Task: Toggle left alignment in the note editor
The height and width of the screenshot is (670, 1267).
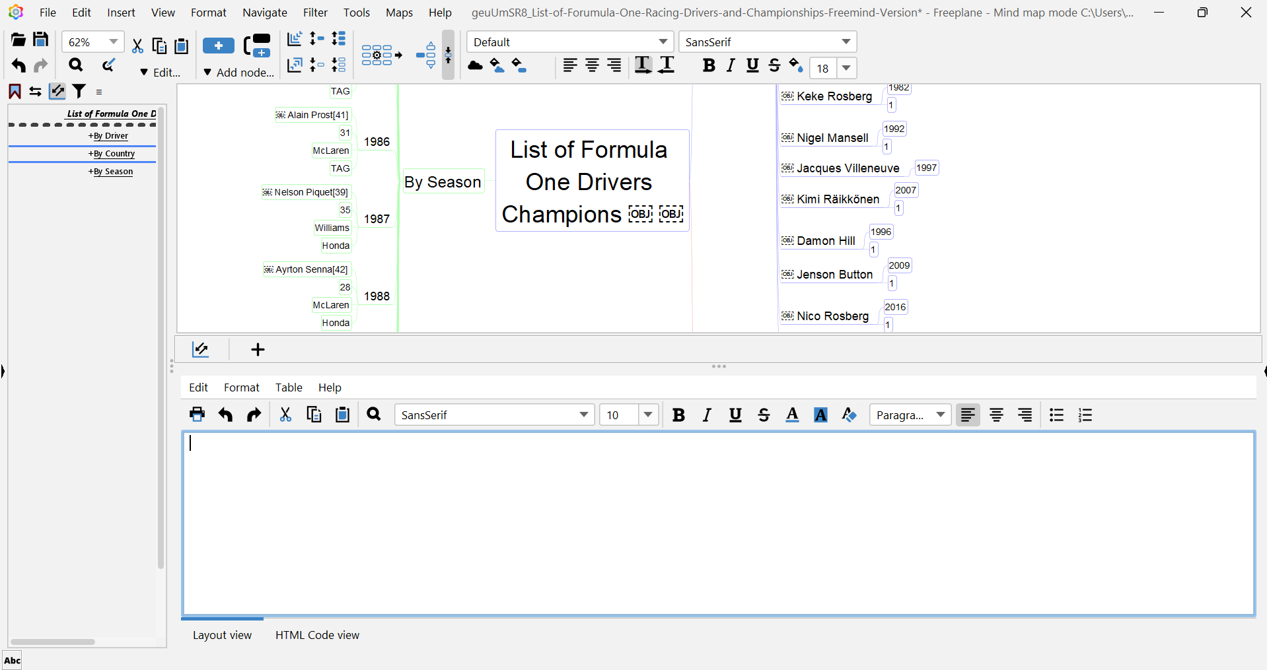Action: 968,415
